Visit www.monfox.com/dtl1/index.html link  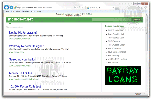click(x=24, y=79)
